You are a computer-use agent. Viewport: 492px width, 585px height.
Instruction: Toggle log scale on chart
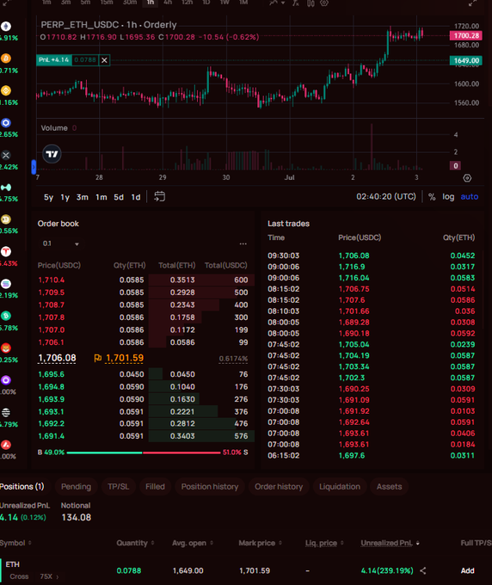coord(448,197)
